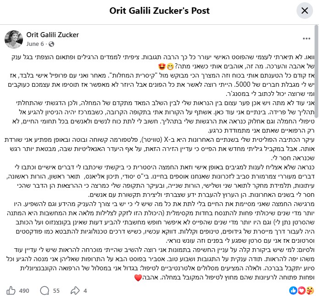Open the list of 490 likes

[24, 290]
